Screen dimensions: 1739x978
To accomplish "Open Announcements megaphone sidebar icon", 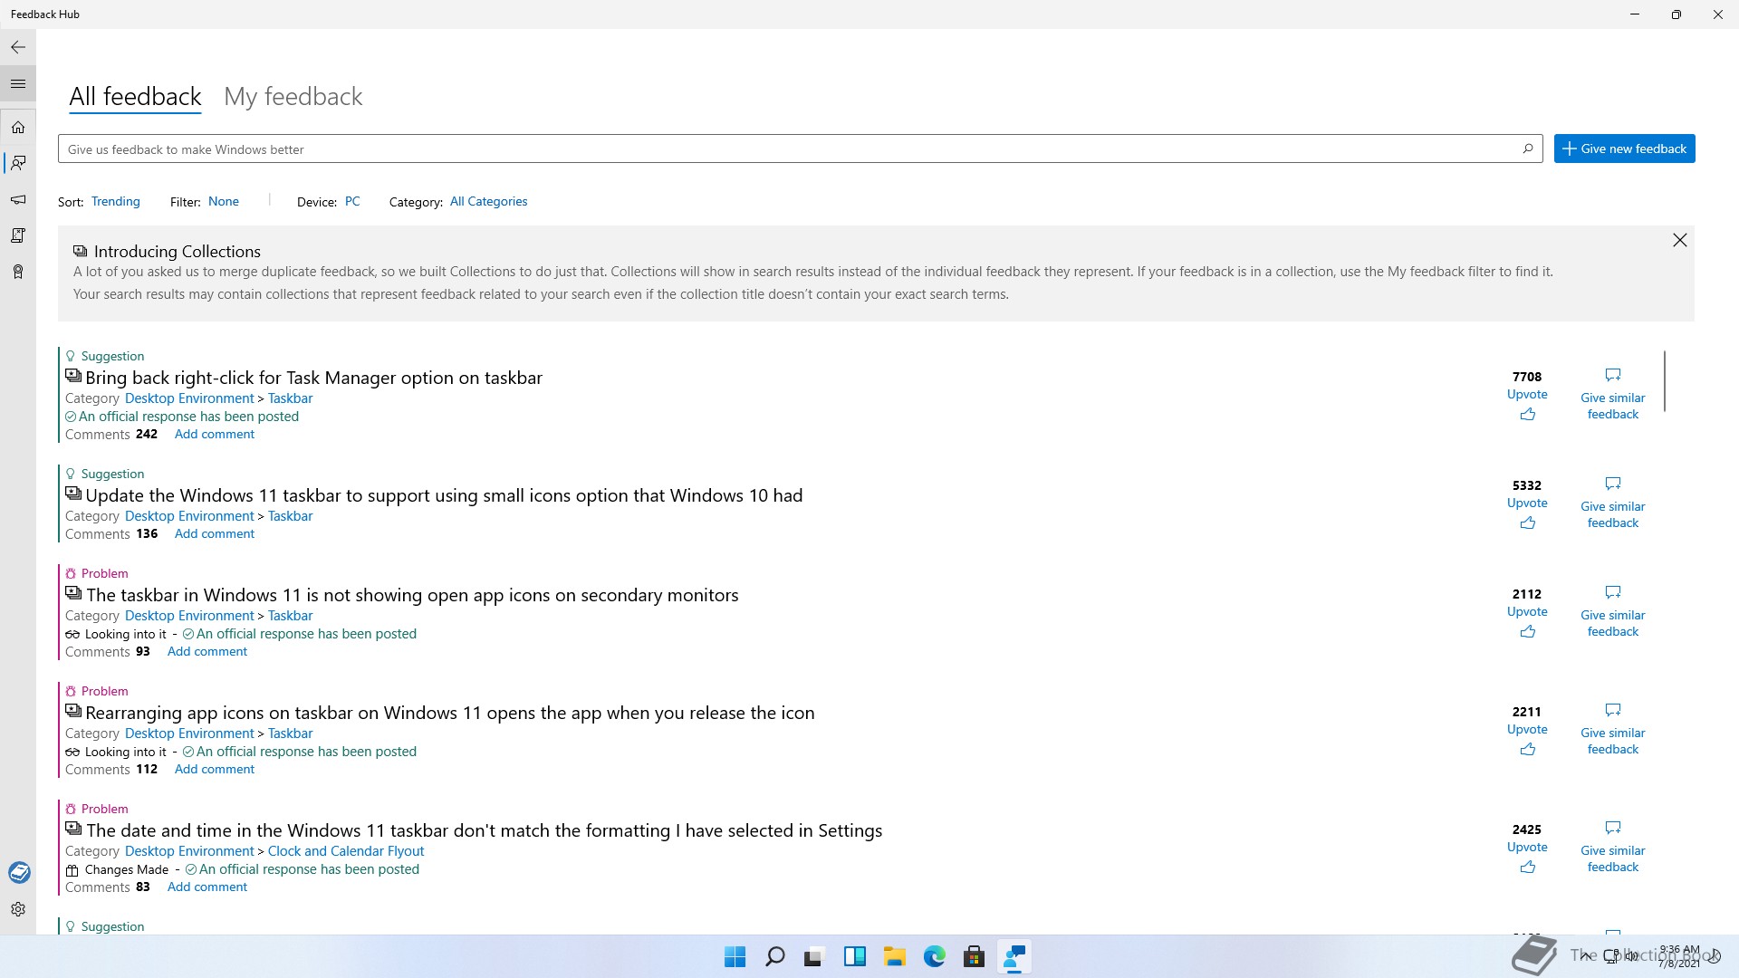I will [18, 199].
